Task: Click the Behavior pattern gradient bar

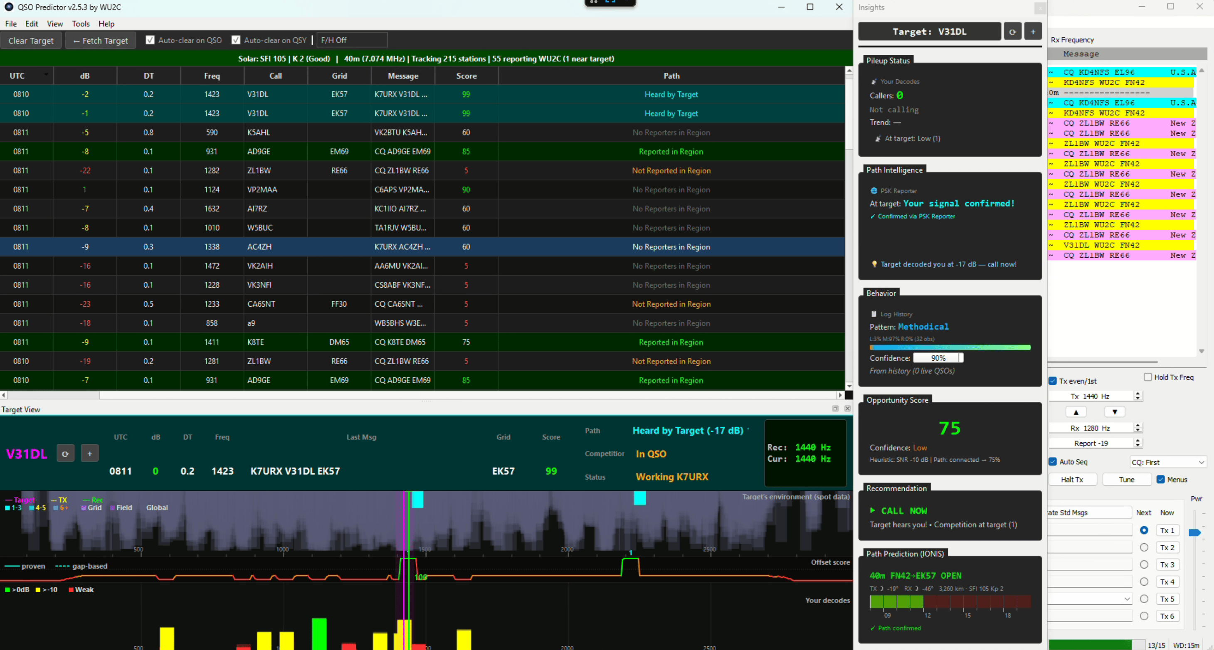Action: 950,347
